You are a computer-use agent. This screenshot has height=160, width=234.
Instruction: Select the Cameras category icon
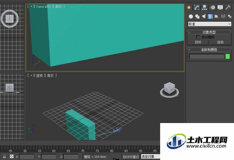point(210,16)
